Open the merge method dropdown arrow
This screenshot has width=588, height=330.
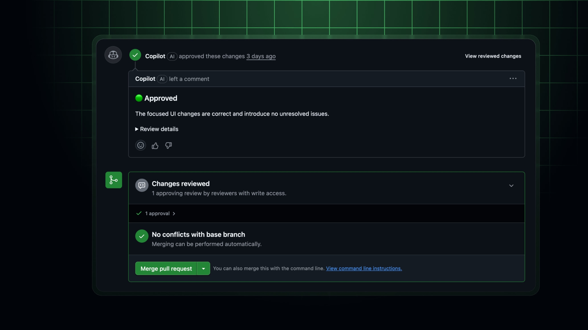203,268
